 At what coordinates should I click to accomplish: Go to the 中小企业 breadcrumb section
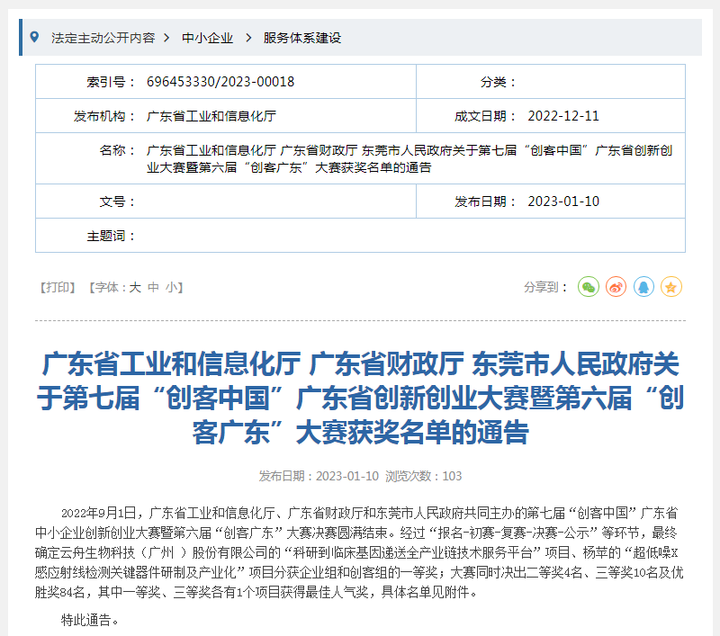click(207, 38)
